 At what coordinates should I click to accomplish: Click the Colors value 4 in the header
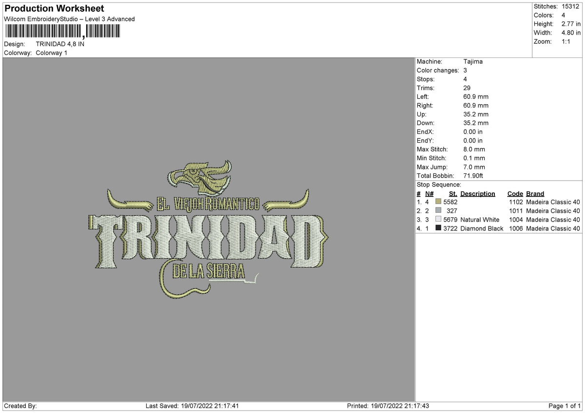coord(564,15)
